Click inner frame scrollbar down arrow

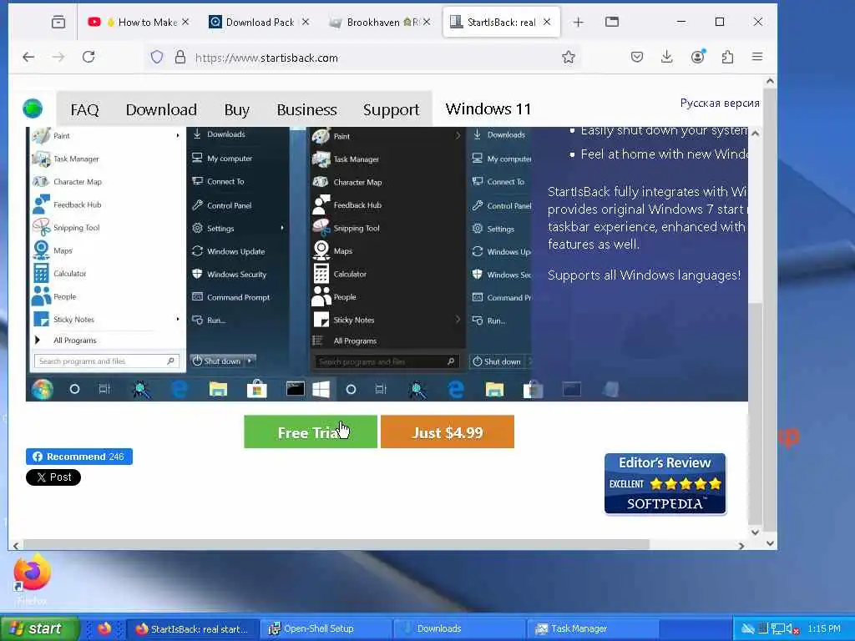click(x=755, y=532)
